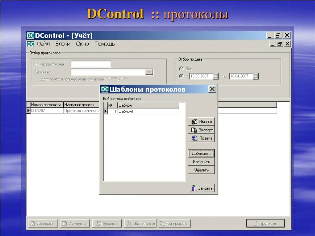Minimize the DControl main window

(x=269, y=36)
